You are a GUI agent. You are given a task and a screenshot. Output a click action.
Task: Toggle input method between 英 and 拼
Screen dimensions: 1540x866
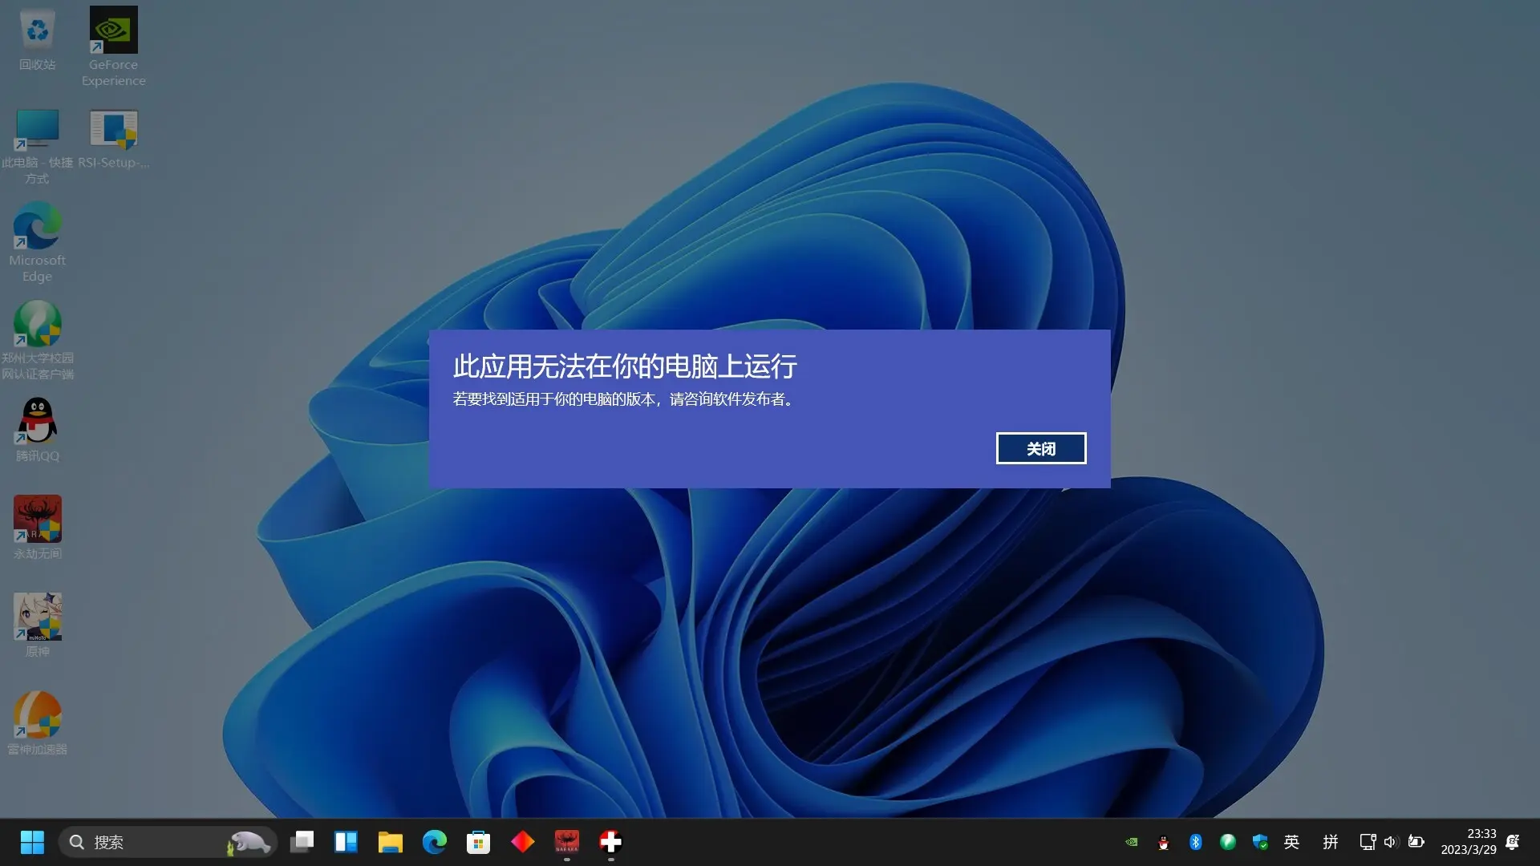tap(1291, 842)
